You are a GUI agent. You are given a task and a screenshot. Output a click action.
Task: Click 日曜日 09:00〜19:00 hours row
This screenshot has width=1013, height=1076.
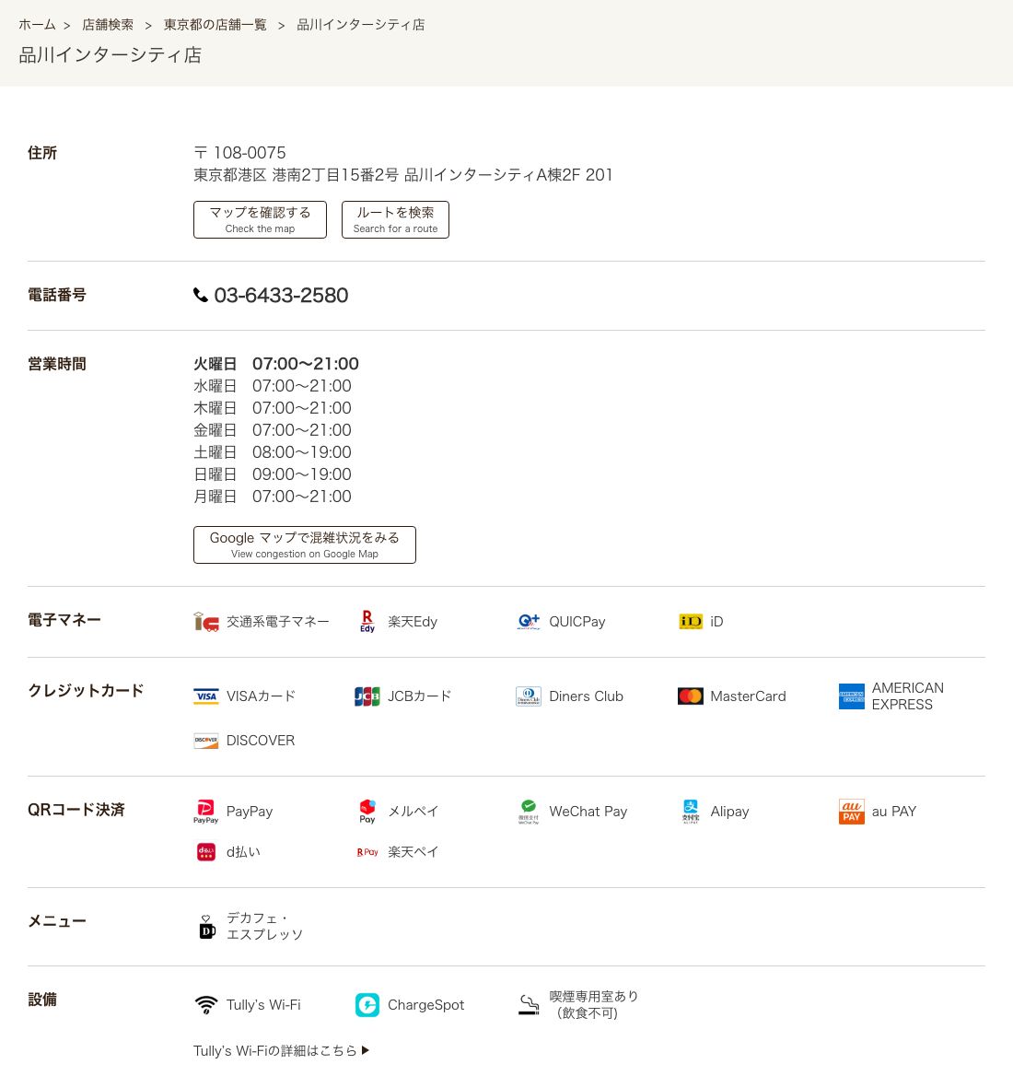273,474
